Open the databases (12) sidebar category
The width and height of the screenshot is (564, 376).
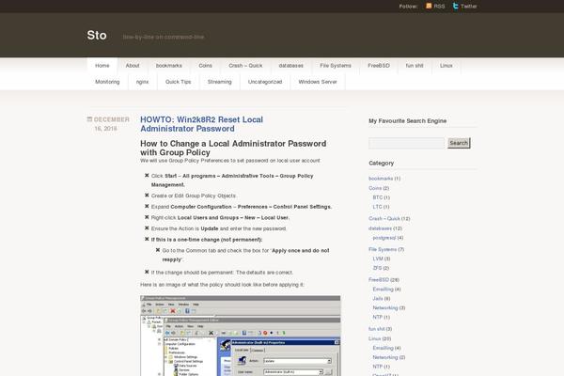[x=380, y=228]
